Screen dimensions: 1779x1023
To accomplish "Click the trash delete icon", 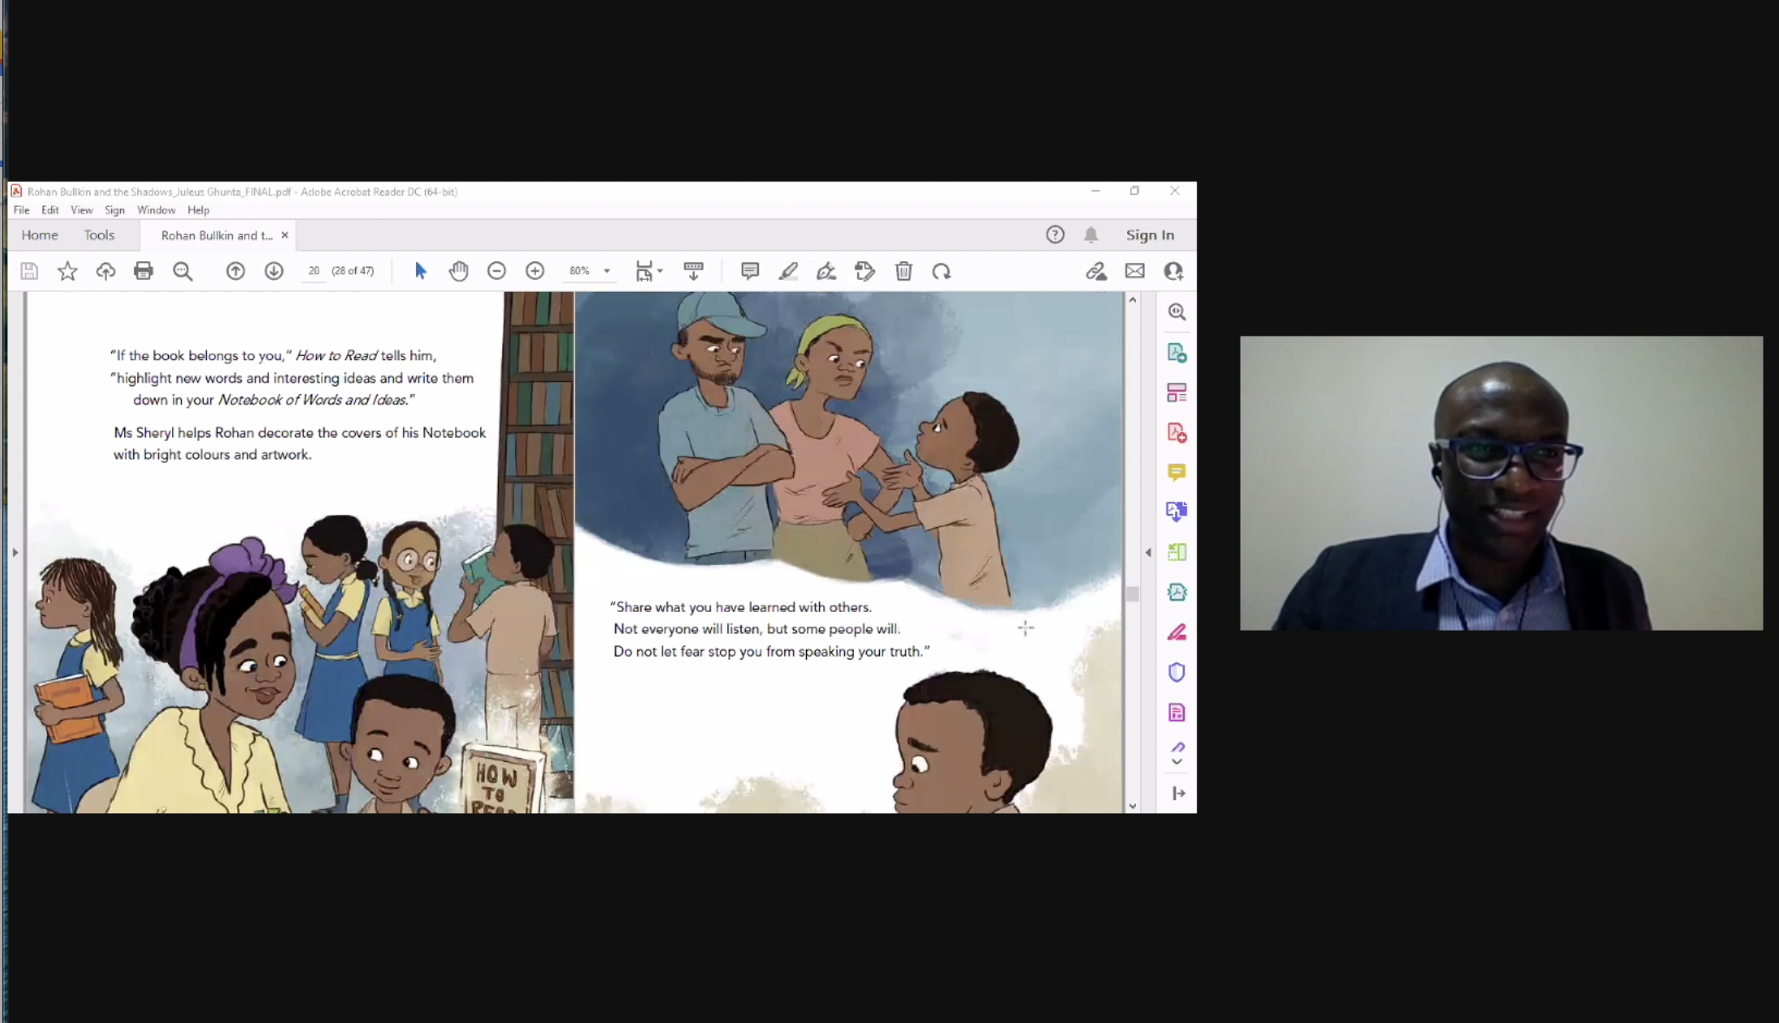I will (903, 271).
